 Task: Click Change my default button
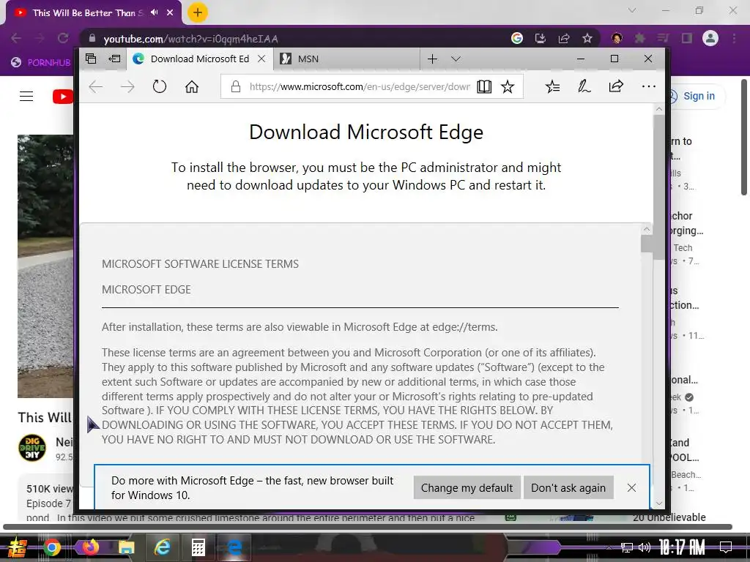click(467, 487)
